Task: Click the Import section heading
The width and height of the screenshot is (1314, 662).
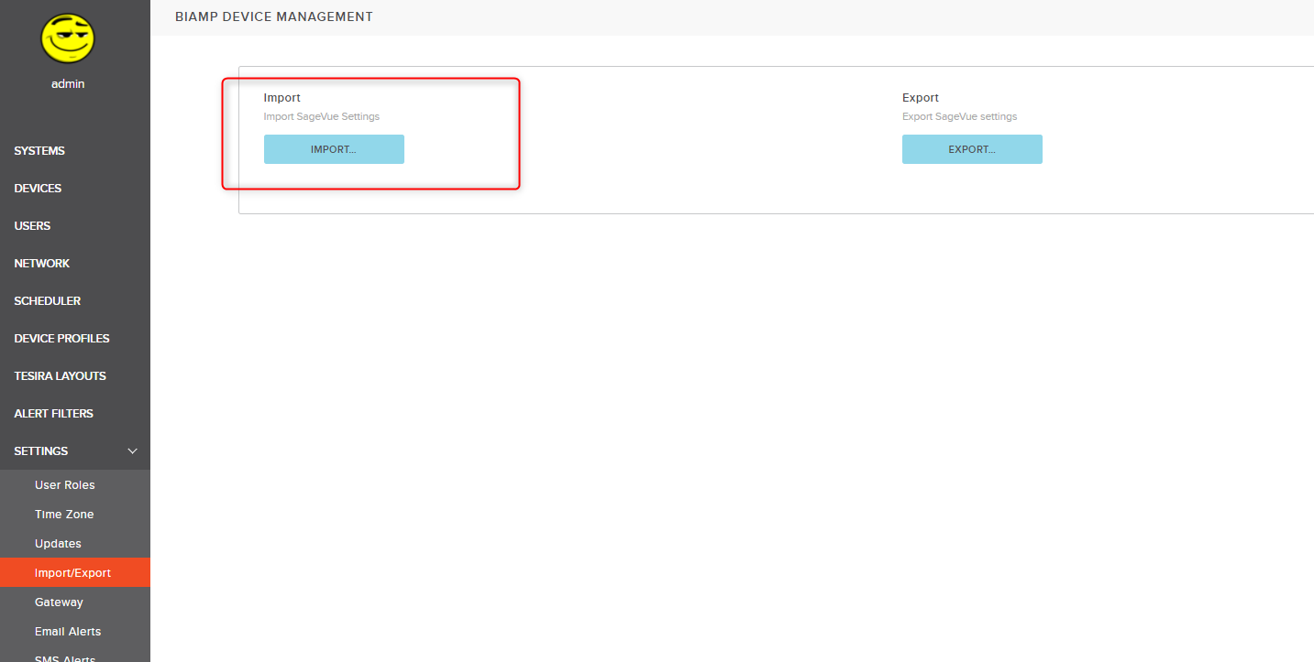Action: 282,98
